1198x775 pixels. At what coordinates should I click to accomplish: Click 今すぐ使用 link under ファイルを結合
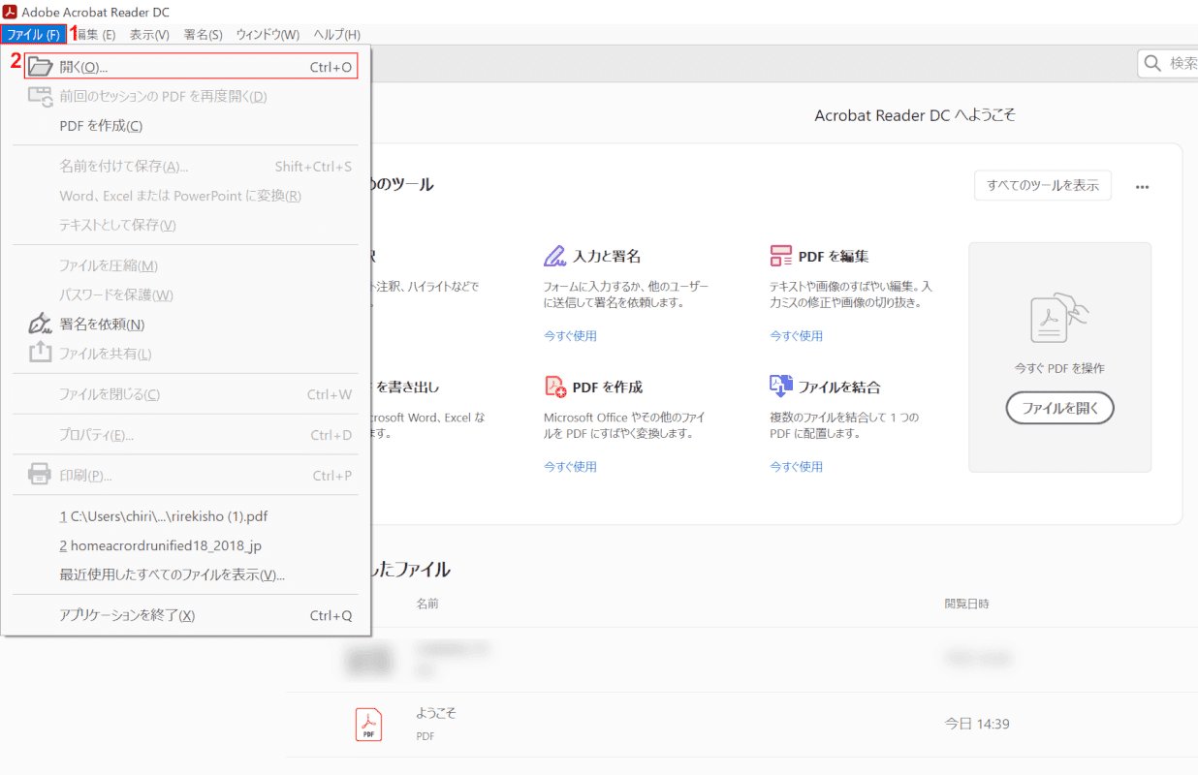(797, 467)
